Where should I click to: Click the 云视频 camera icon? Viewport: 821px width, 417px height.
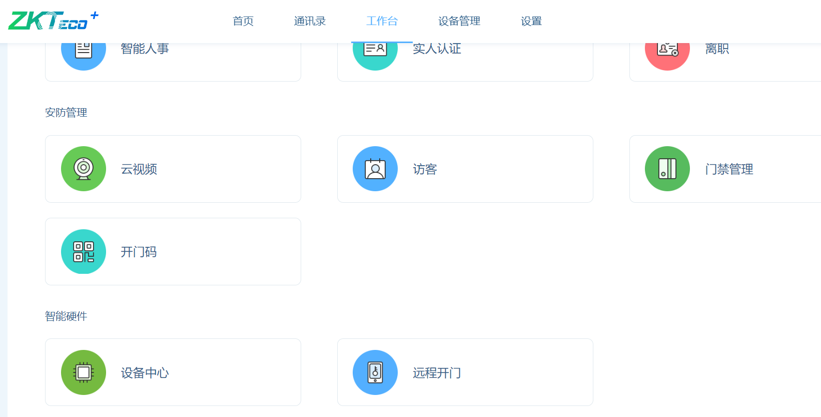(83, 169)
